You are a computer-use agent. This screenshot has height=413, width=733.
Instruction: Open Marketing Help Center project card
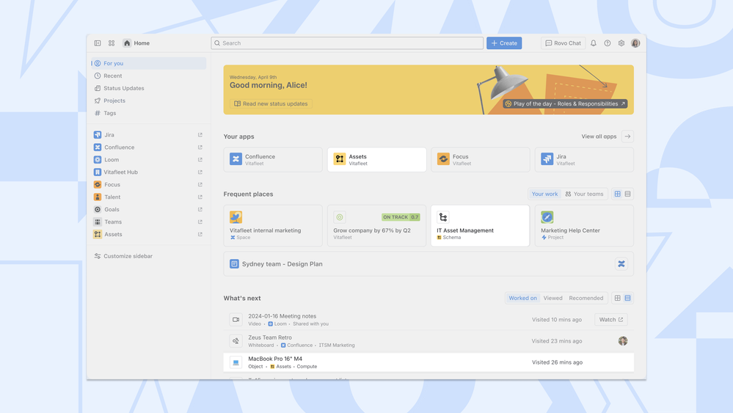584,226
